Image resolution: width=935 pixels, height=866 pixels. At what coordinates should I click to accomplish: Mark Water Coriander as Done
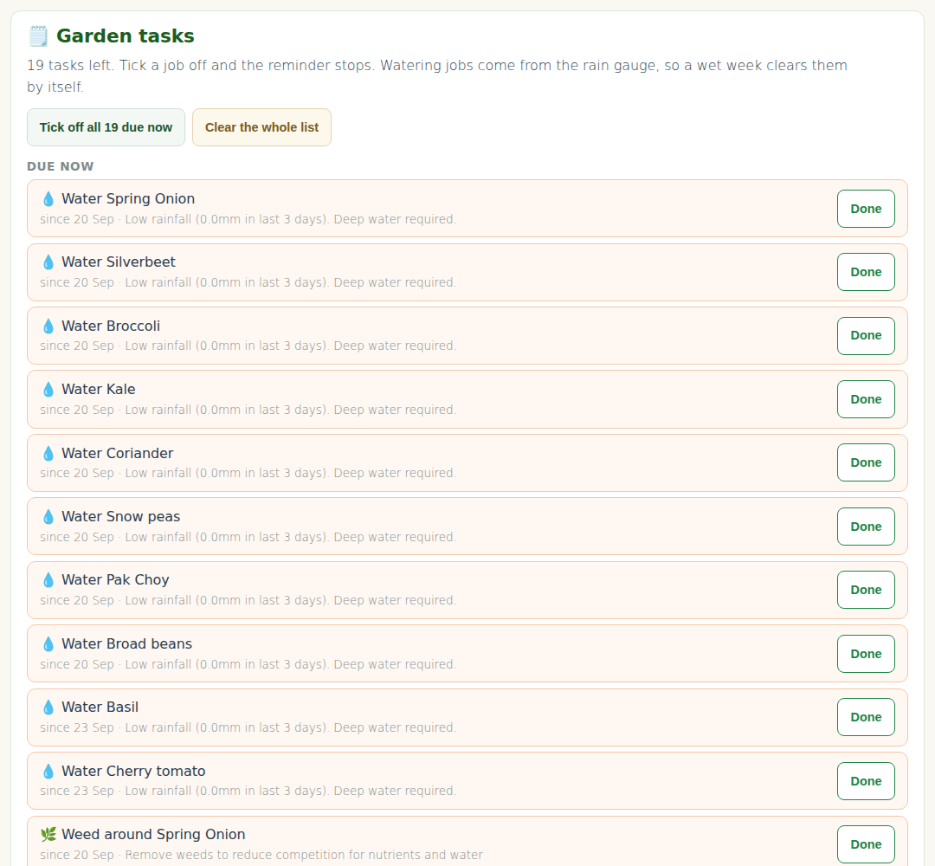click(866, 462)
